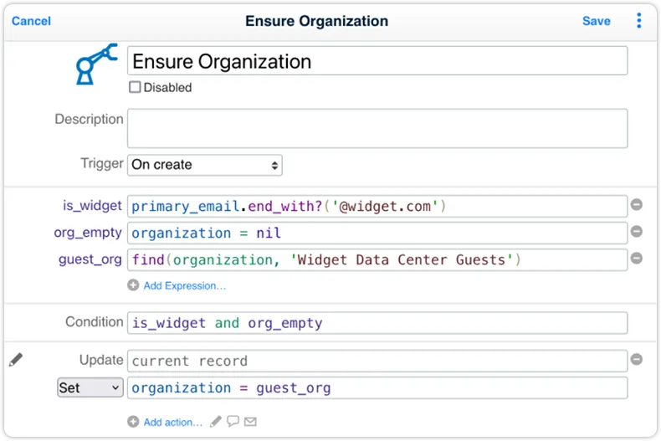
Task: Click the pencil icon left of Update
Action: point(16,360)
